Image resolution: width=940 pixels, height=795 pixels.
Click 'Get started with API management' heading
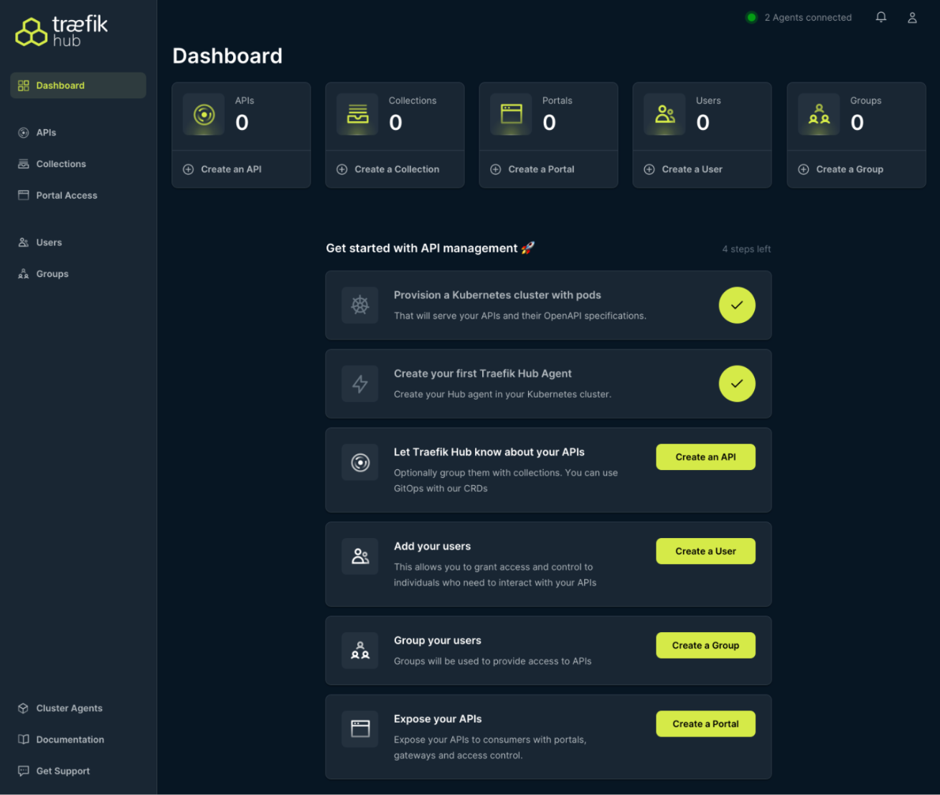click(x=422, y=248)
